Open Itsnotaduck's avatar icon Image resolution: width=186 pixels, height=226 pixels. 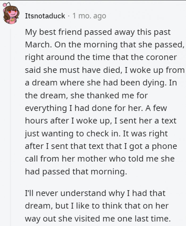11,13
